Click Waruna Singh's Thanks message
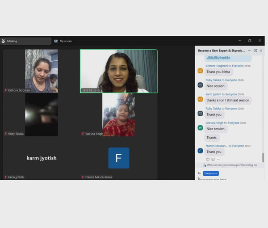 point(212,138)
